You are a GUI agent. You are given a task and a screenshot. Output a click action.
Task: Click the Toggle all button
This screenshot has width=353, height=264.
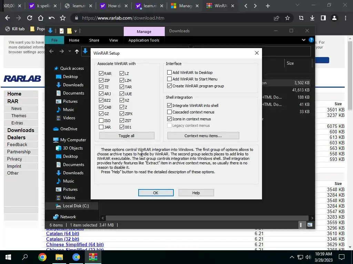click(127, 135)
